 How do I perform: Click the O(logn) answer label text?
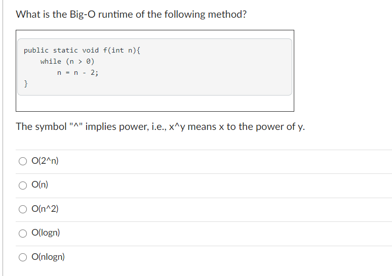pos(46,233)
